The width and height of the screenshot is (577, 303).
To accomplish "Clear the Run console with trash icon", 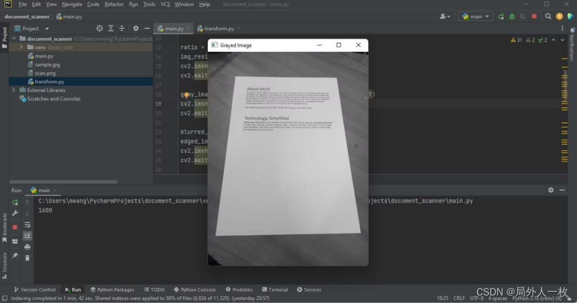I will [27, 258].
